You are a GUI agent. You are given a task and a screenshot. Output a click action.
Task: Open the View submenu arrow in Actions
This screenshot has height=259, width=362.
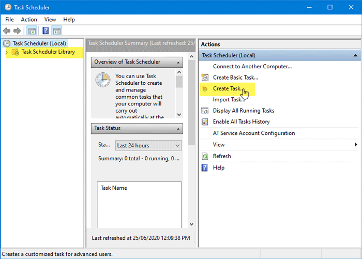tap(356, 145)
